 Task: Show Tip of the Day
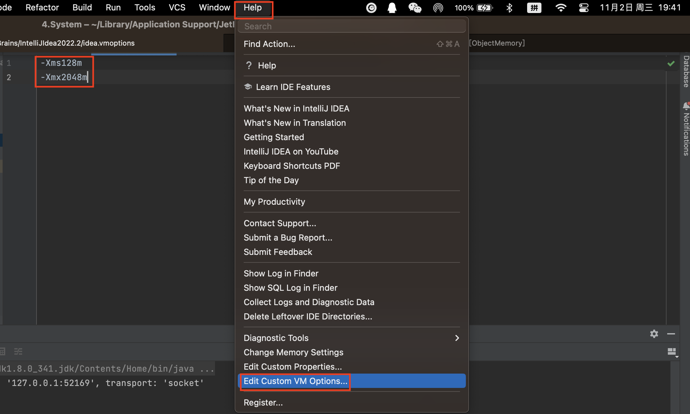[352, 180]
